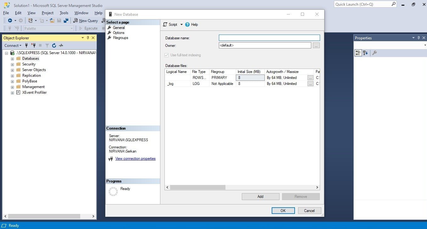This screenshot has width=427, height=229.
Task: Click the New Project icon in toolbar
Action: [30, 20]
